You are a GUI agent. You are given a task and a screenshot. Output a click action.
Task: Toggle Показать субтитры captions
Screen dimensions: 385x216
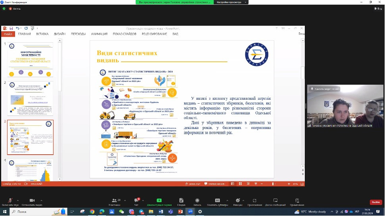(217, 202)
